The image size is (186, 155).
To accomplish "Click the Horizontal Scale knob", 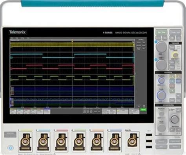I will click(x=162, y=128).
